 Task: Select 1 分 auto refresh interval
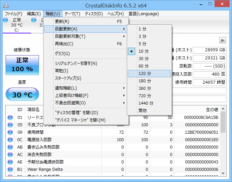point(149,29)
